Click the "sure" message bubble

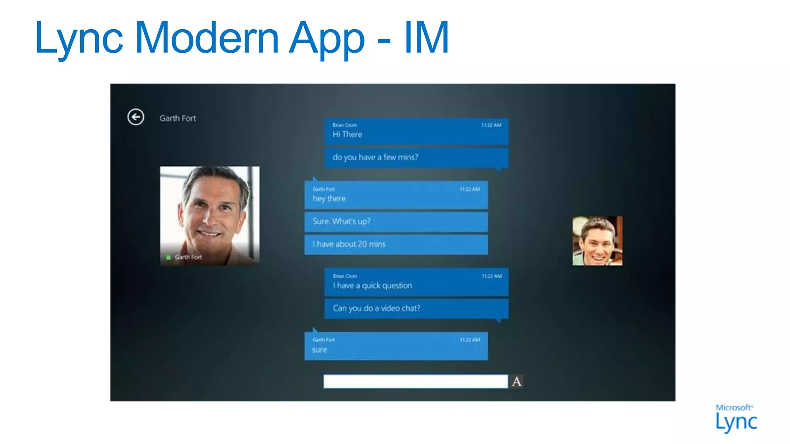pyautogui.click(x=396, y=346)
